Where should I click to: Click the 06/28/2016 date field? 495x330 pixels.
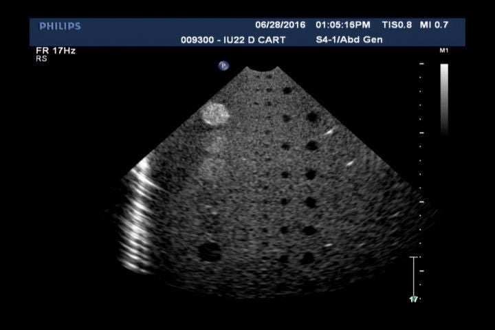point(280,25)
